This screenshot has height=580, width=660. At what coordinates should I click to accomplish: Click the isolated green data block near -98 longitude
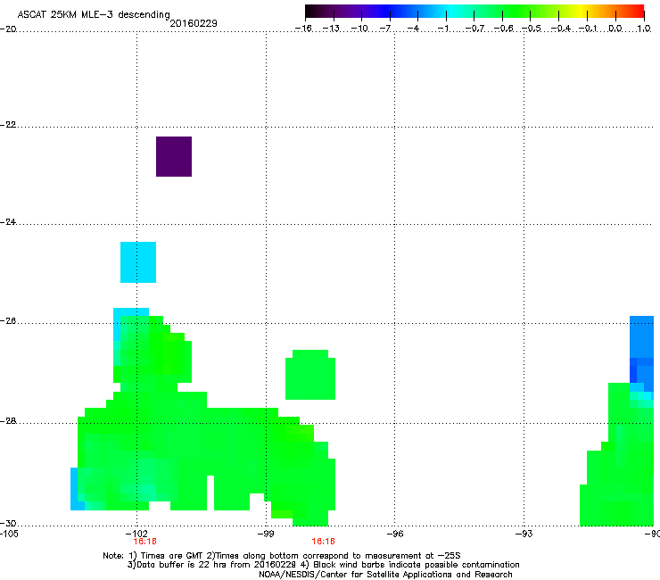coord(310,375)
